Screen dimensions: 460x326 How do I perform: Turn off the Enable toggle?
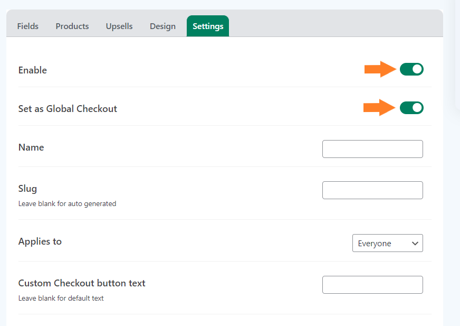click(x=411, y=69)
